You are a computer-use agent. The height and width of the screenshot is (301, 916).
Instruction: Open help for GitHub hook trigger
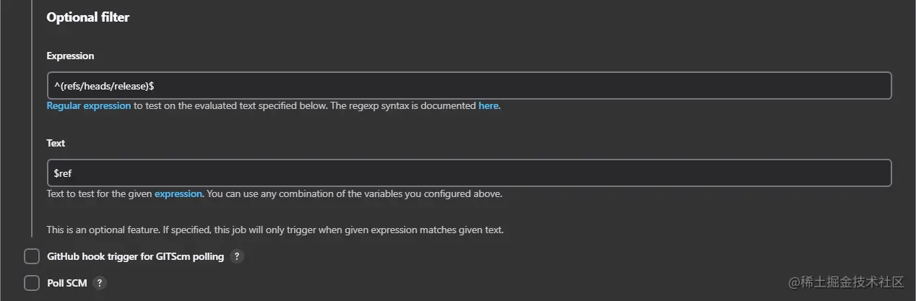(x=237, y=257)
